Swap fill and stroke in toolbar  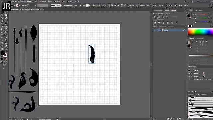pos(6,52)
